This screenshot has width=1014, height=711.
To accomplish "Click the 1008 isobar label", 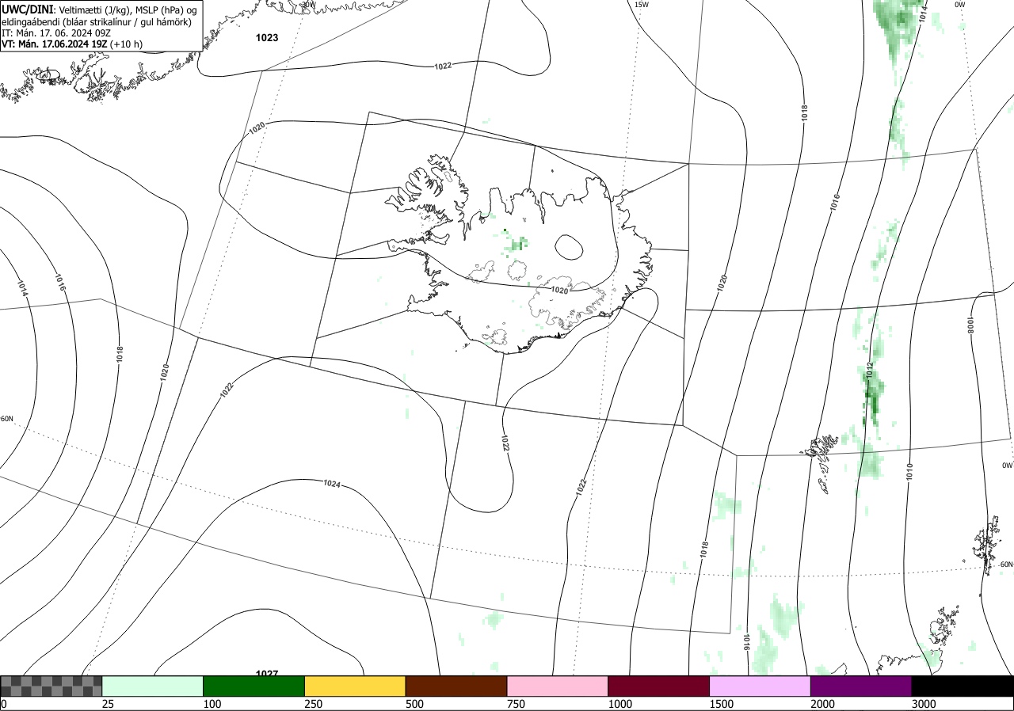I will [x=970, y=325].
